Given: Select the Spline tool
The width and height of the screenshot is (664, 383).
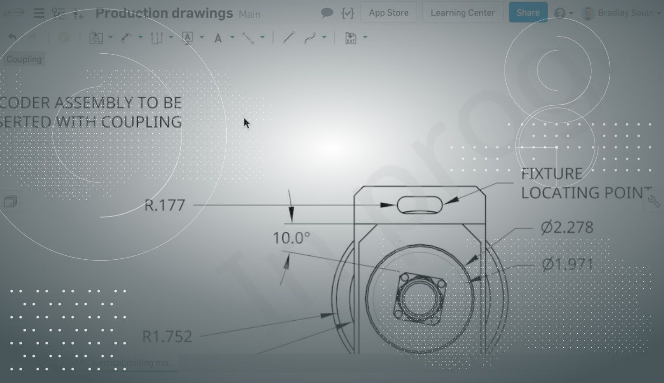Looking at the screenshot, I should [310, 38].
